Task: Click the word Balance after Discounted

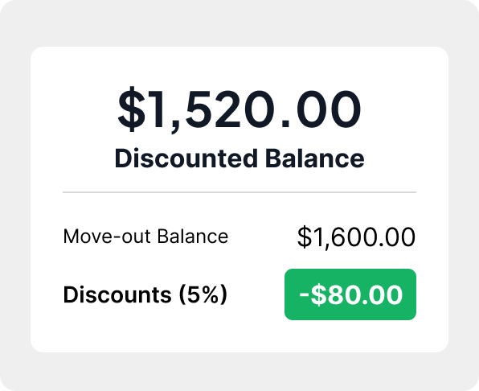Action: click(315, 158)
